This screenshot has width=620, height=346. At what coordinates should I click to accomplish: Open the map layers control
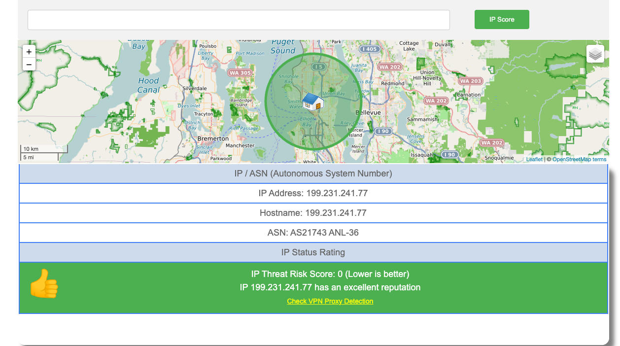595,54
